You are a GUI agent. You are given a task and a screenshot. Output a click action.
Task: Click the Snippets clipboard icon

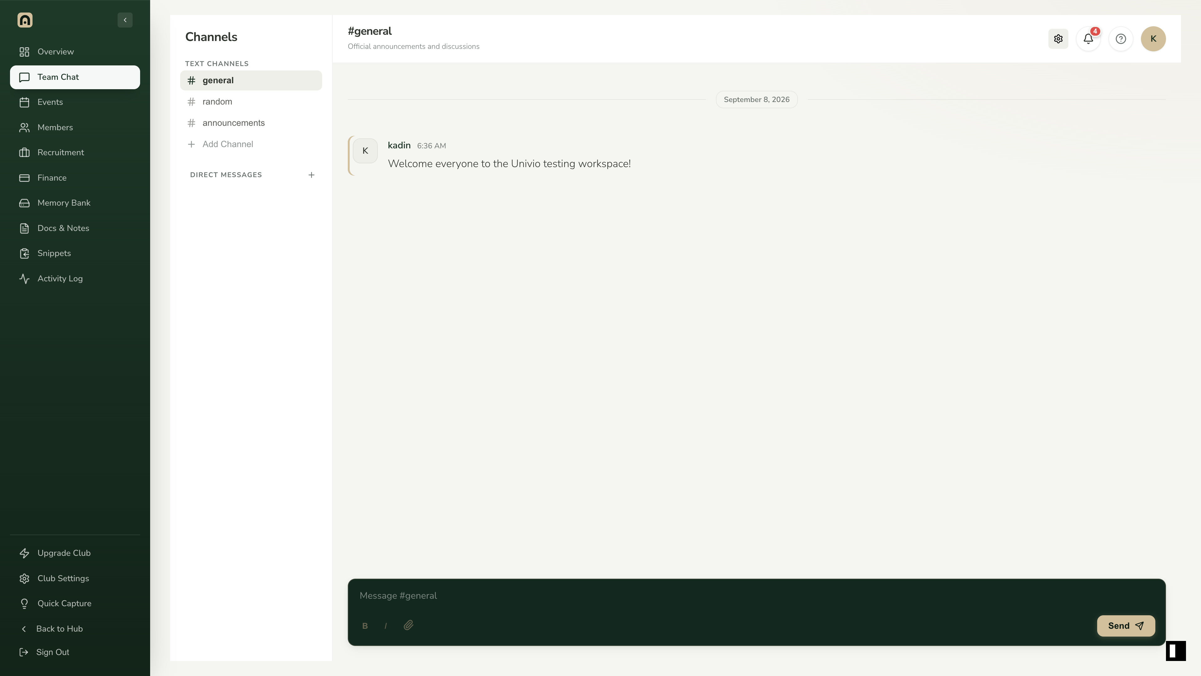coord(24,253)
